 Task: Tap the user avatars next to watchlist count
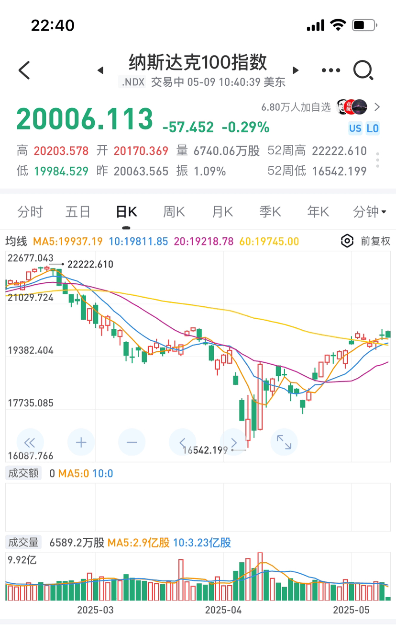352,107
